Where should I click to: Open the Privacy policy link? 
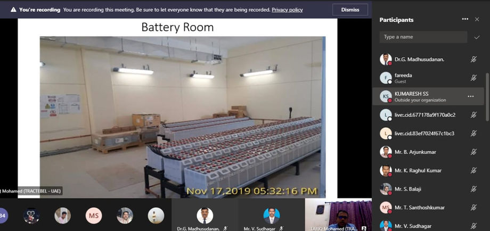(287, 10)
